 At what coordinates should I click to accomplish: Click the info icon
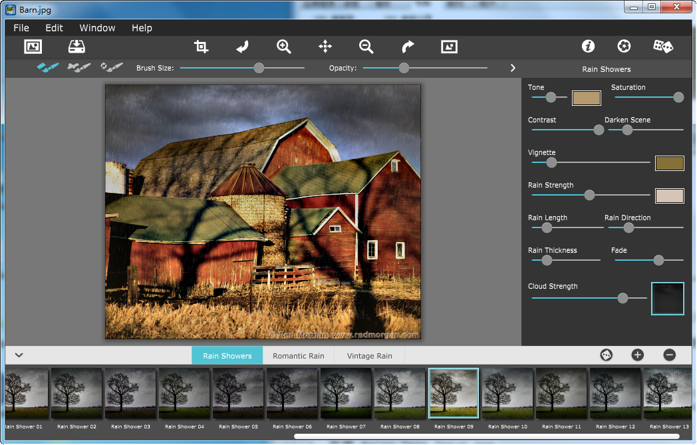588,46
